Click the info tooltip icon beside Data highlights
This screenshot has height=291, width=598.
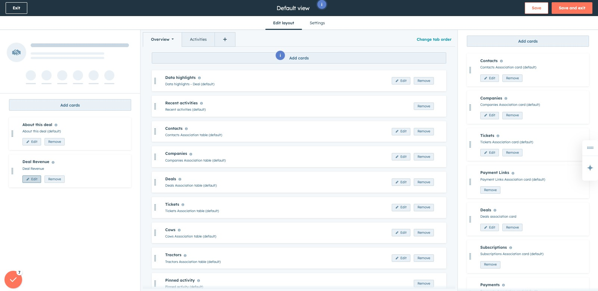tap(199, 78)
